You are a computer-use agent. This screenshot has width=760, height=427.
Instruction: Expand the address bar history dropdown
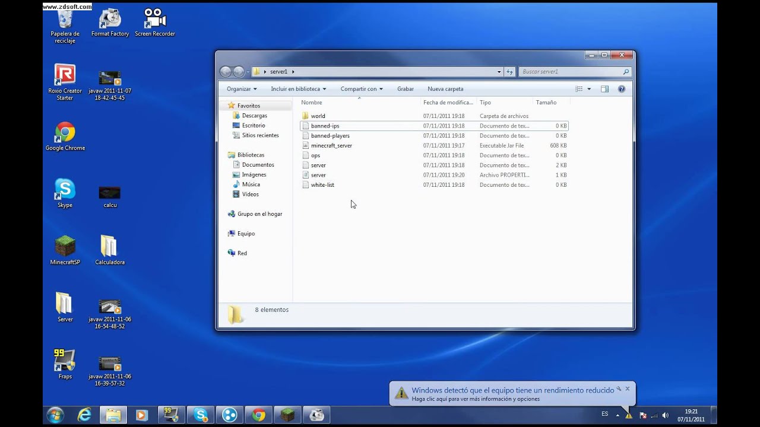pyautogui.click(x=499, y=72)
